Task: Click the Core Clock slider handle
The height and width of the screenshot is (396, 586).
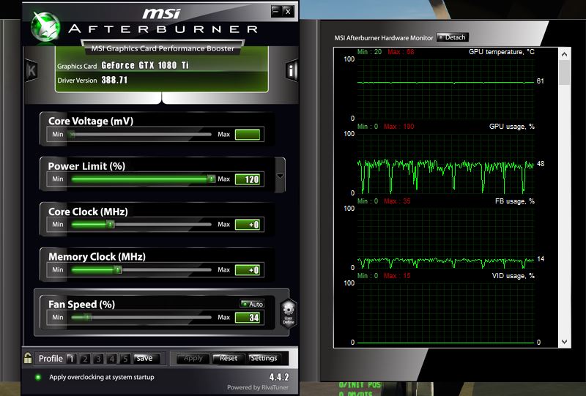Action: pos(111,225)
